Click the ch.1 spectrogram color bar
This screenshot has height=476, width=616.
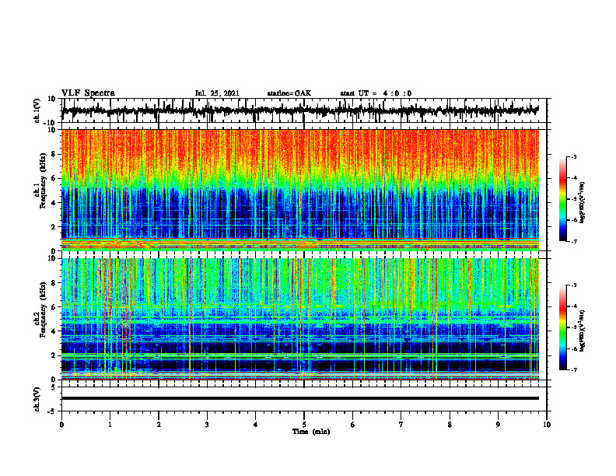point(563,199)
